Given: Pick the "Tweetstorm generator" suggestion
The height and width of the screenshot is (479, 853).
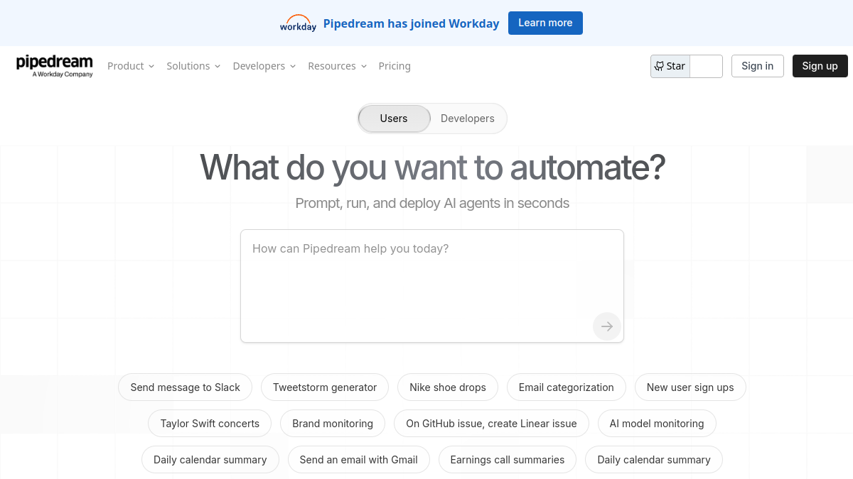Looking at the screenshot, I should click(325, 387).
